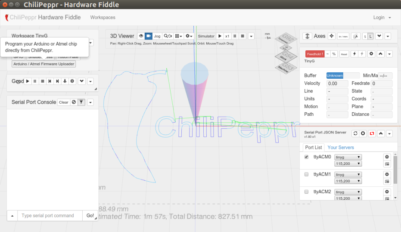This screenshot has width=401, height=232.
Task: Open the 3D Viewer panel caret menu
Action: (x=251, y=36)
